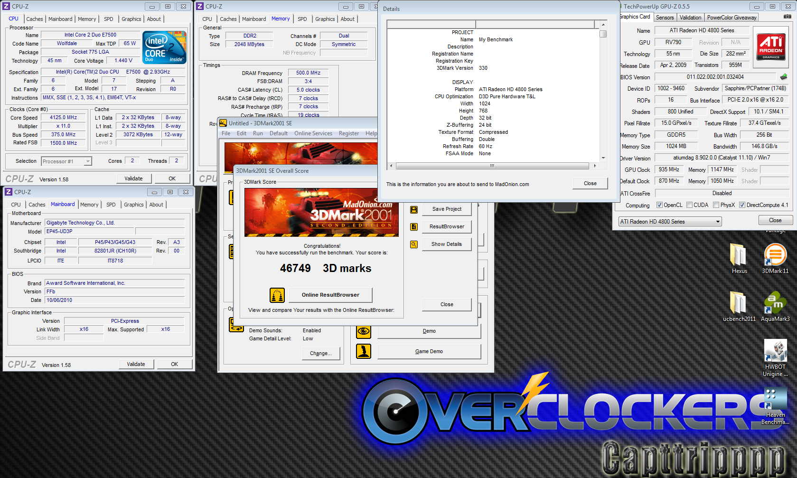Click the scroll left arrow in Details window
Screen dimensions: 797x478
coord(391,166)
